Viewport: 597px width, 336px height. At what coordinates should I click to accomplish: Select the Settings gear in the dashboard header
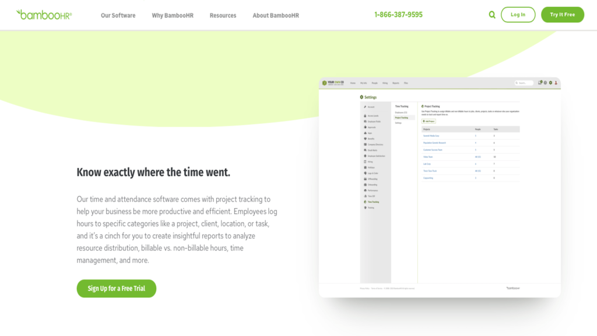click(x=550, y=83)
